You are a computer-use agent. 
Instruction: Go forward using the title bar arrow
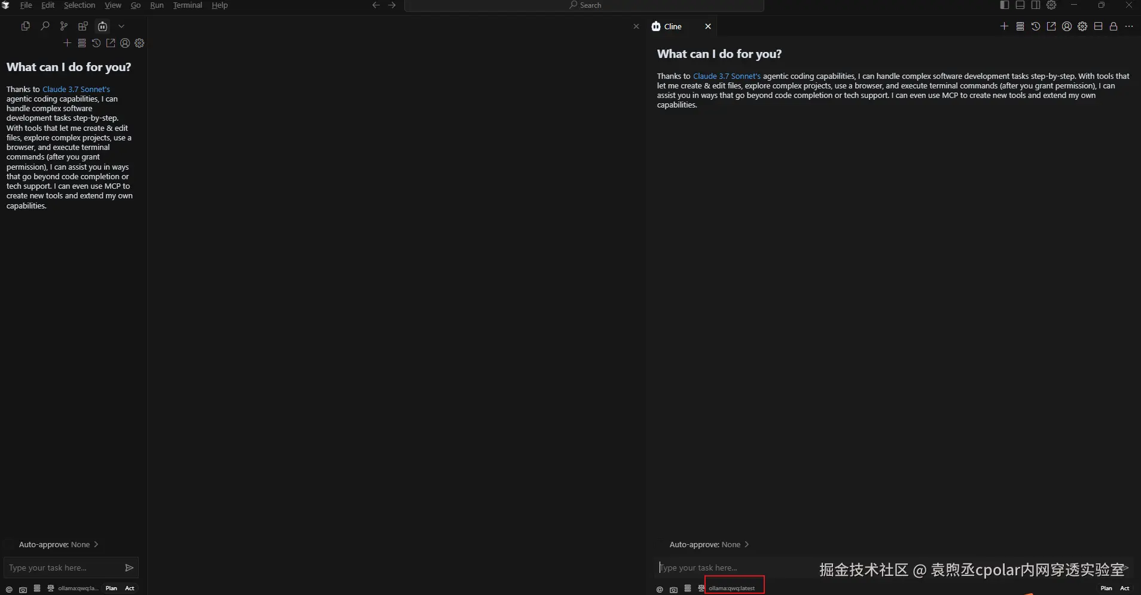(x=392, y=5)
